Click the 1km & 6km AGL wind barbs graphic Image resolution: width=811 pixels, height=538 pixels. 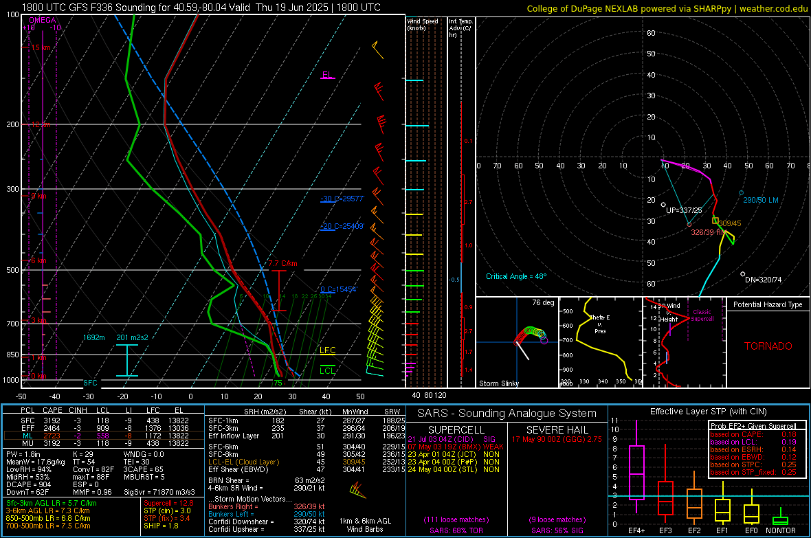coord(358,491)
